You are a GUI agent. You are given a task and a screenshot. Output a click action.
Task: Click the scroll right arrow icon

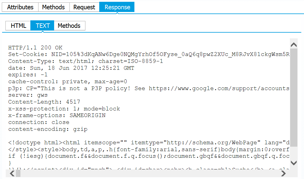click(x=283, y=173)
